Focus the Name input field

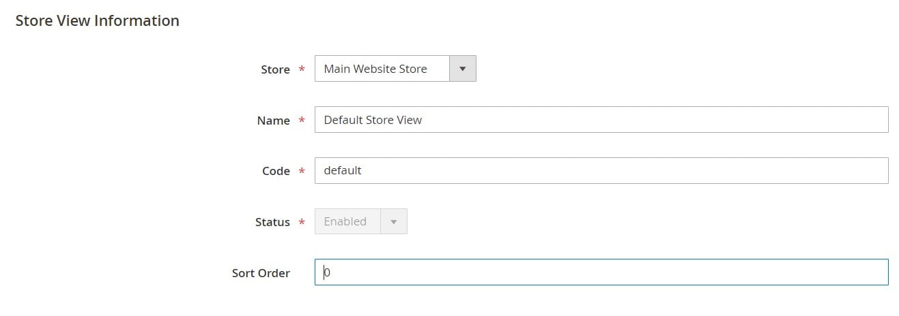601,120
